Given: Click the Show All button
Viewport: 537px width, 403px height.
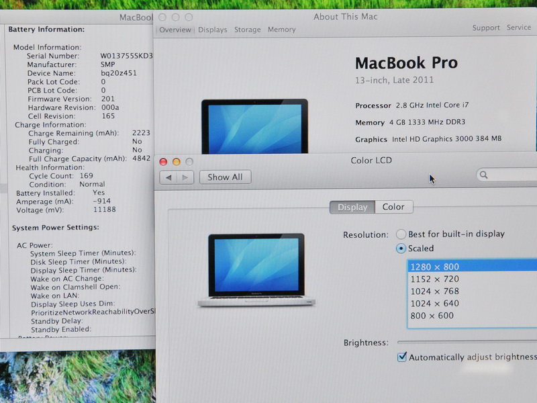Looking at the screenshot, I should pos(225,177).
